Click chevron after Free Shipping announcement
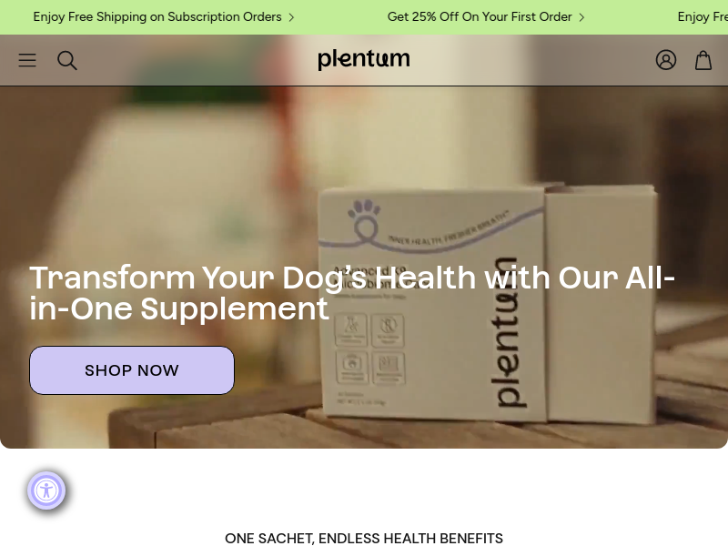 point(291,17)
